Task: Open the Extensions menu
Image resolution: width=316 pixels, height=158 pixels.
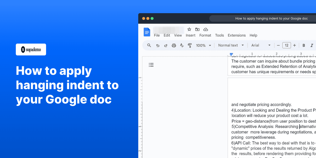Action: 236,35
